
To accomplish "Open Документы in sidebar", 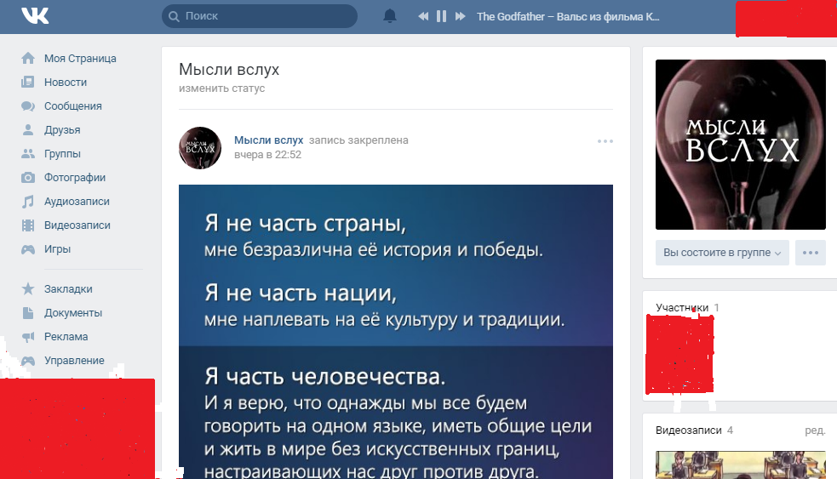I will pos(72,313).
